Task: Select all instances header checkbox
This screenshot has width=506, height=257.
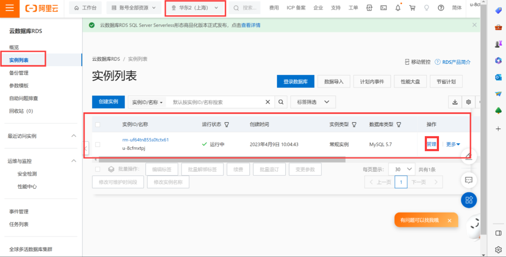Action: point(98,124)
